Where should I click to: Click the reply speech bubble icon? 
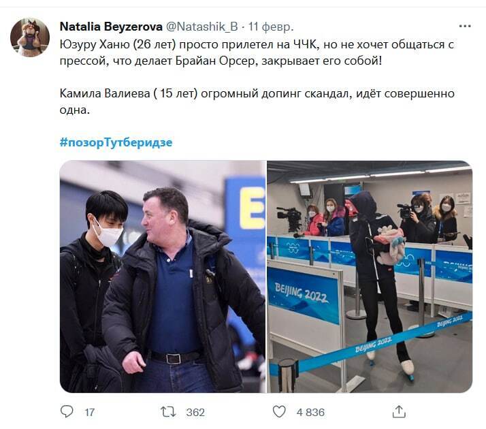(67, 412)
